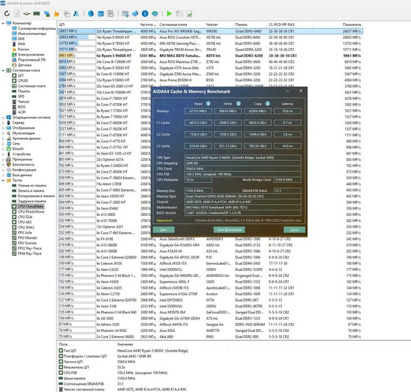This screenshot has height=392, width=411.
Task: Click the Start Benchmark button
Action: (x=229, y=230)
